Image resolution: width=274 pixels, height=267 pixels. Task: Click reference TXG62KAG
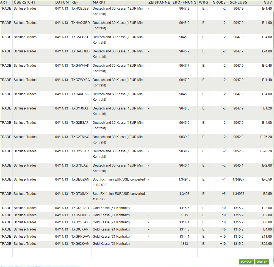tap(80, 244)
